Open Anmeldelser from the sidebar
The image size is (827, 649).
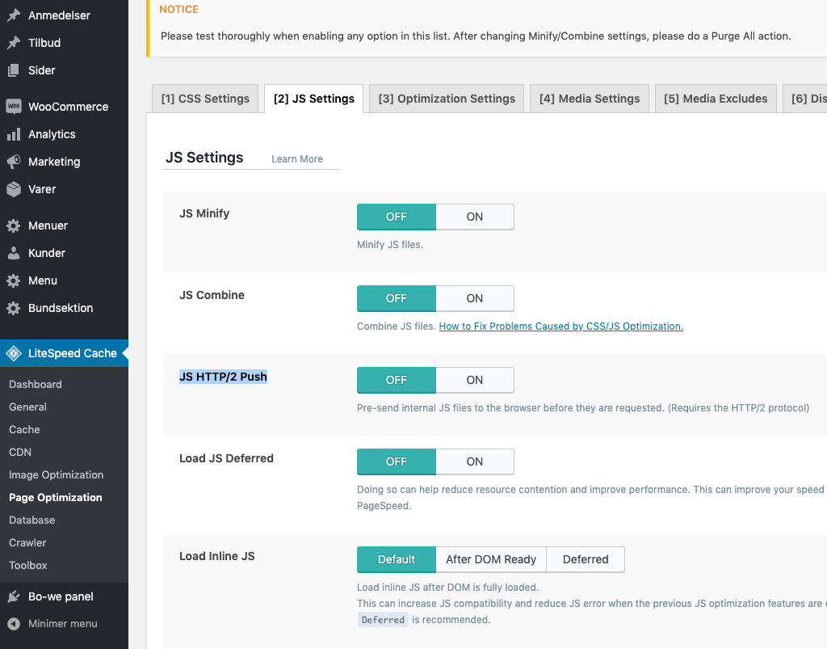coord(60,15)
